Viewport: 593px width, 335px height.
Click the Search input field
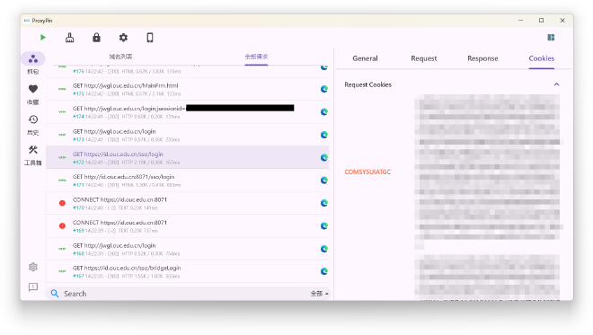185,294
